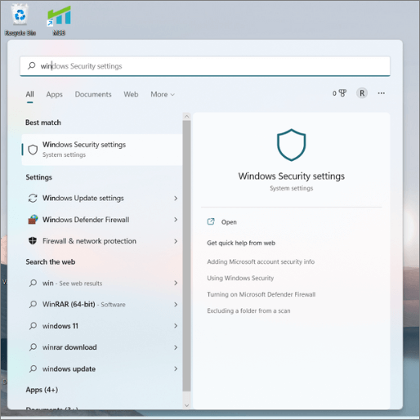Screen dimensions: 420x420
Task: Open the three-dot options menu
Action: [381, 93]
